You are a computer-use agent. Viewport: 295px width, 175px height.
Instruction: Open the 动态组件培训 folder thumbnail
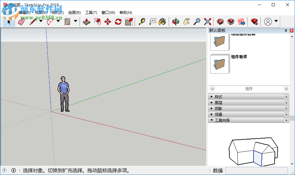coord(220,42)
